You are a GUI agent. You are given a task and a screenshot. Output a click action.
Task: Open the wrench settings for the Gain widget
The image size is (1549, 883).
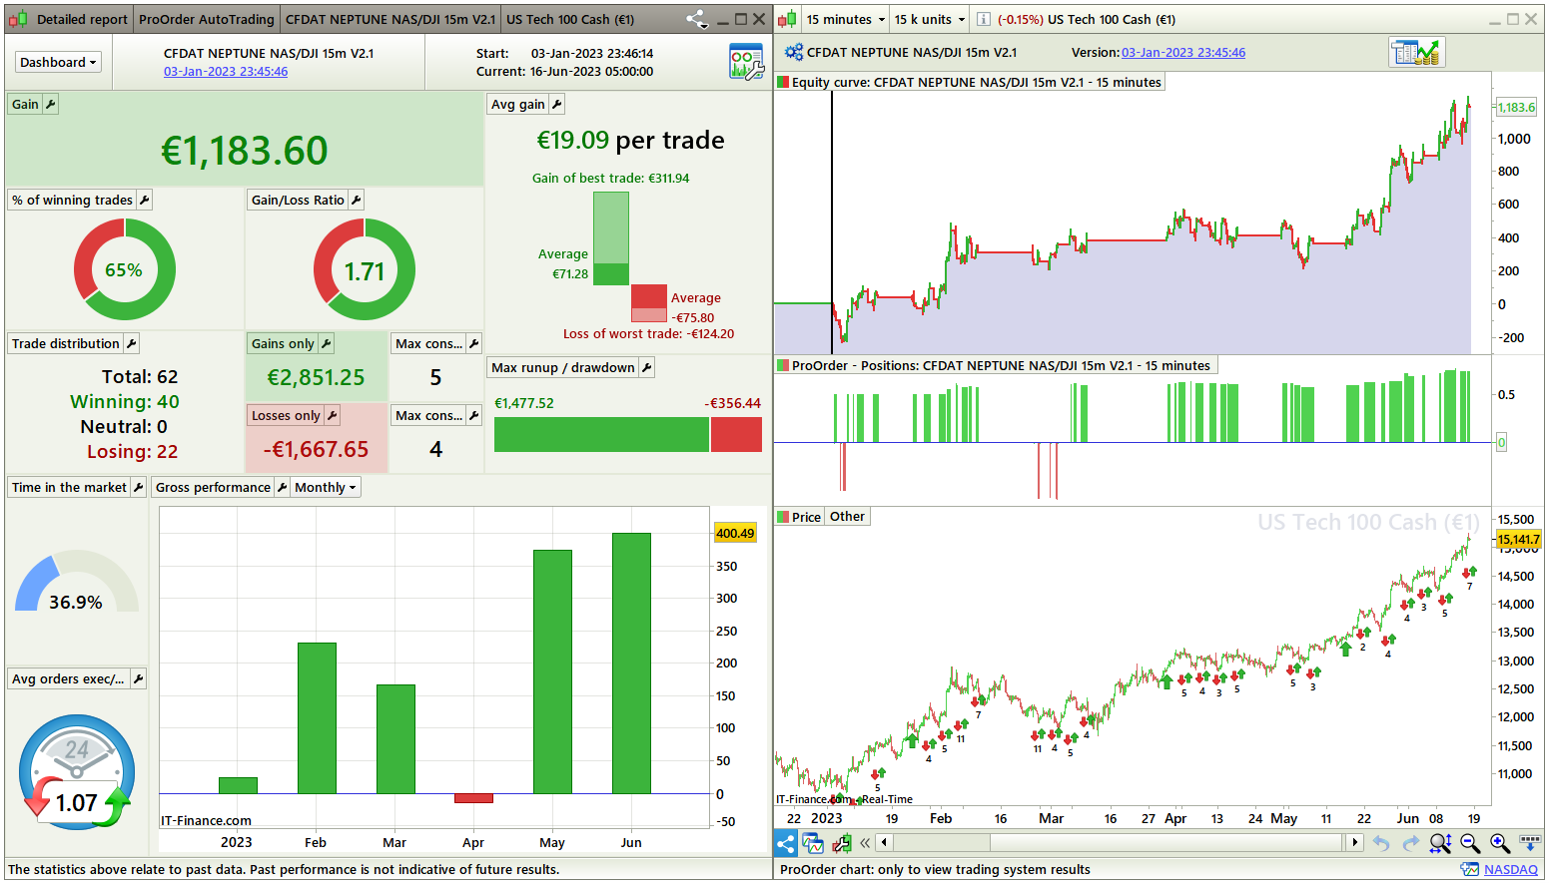(51, 104)
